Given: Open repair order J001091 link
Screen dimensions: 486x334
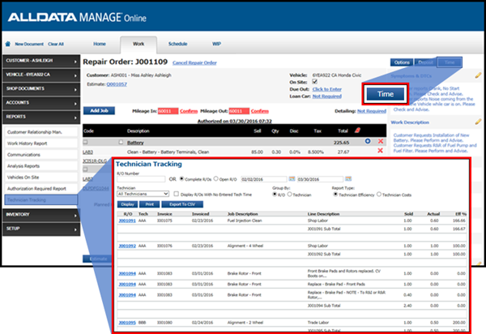Looking at the screenshot, I should 127,221.
